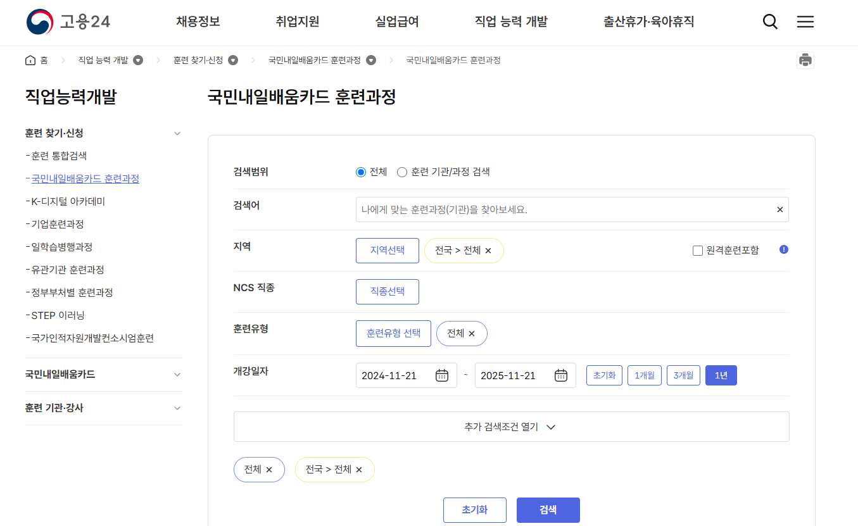Open the 국민내일배움카드 훈련과정 breadcrumb dropdown arrow
Image resolution: width=858 pixels, height=526 pixels.
[371, 60]
